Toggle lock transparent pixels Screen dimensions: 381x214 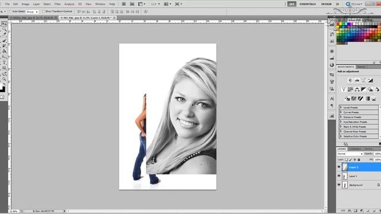346,160
